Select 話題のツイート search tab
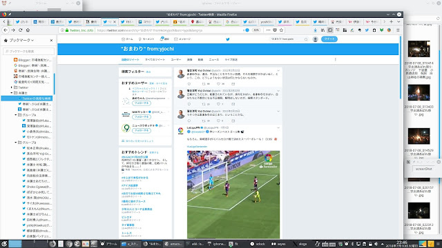This screenshot has height=248, width=442. coord(131,60)
